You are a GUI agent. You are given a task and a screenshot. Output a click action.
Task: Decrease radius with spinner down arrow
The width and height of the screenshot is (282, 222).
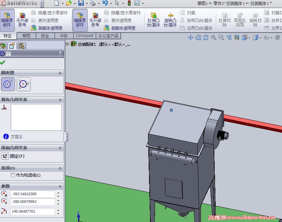coord(58,213)
